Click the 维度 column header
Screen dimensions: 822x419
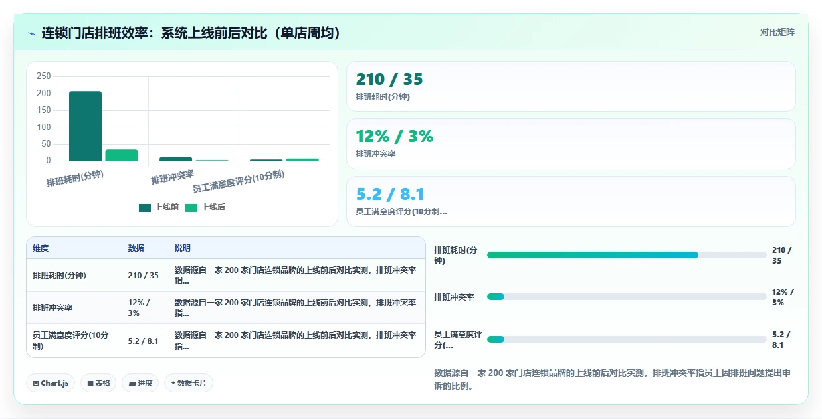coord(41,248)
